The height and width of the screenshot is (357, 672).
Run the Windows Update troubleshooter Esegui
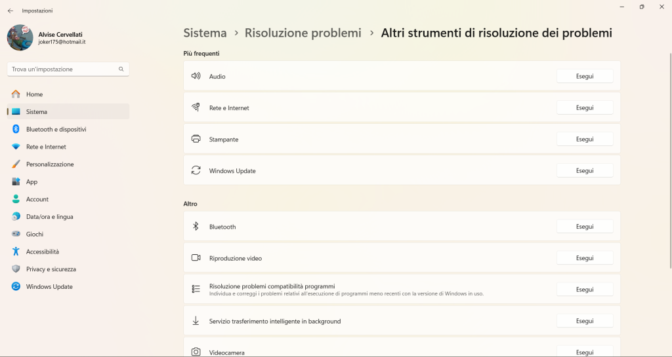585,170
